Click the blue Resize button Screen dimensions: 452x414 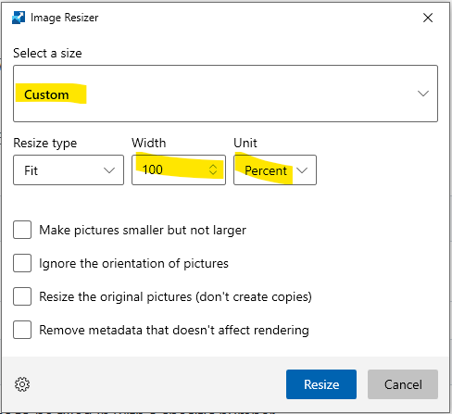click(x=321, y=384)
